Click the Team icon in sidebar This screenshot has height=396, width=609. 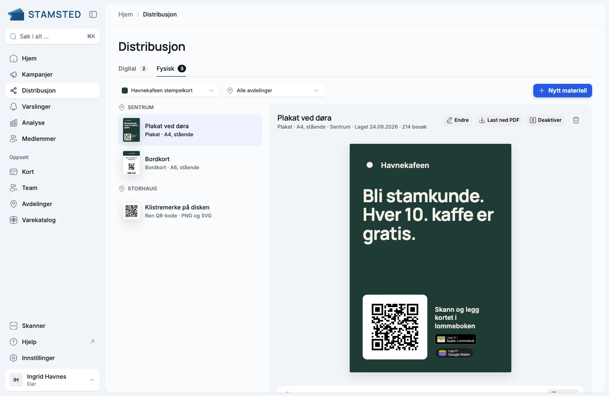14,188
